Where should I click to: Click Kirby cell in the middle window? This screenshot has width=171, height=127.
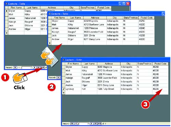(75, 25)
